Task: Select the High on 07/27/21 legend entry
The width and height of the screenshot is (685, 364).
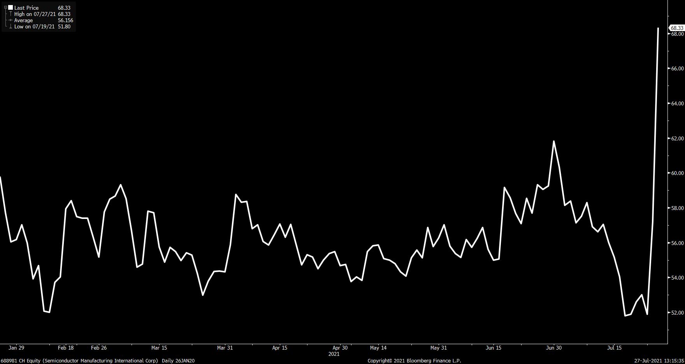Action: 34,14
